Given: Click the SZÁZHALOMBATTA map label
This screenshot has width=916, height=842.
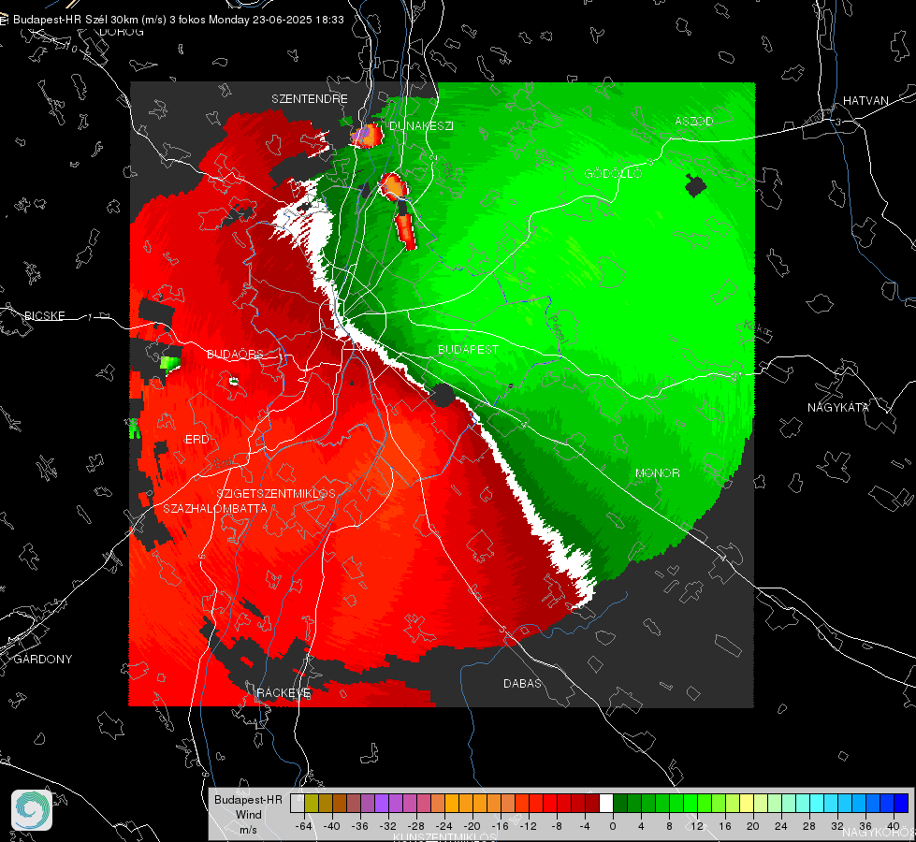Looking at the screenshot, I should 215,508.
